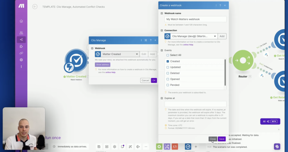Image resolution: width=288 pixels, height=152 pixels.
Task: Open the Team people sidebar icon
Action: coord(21,33)
